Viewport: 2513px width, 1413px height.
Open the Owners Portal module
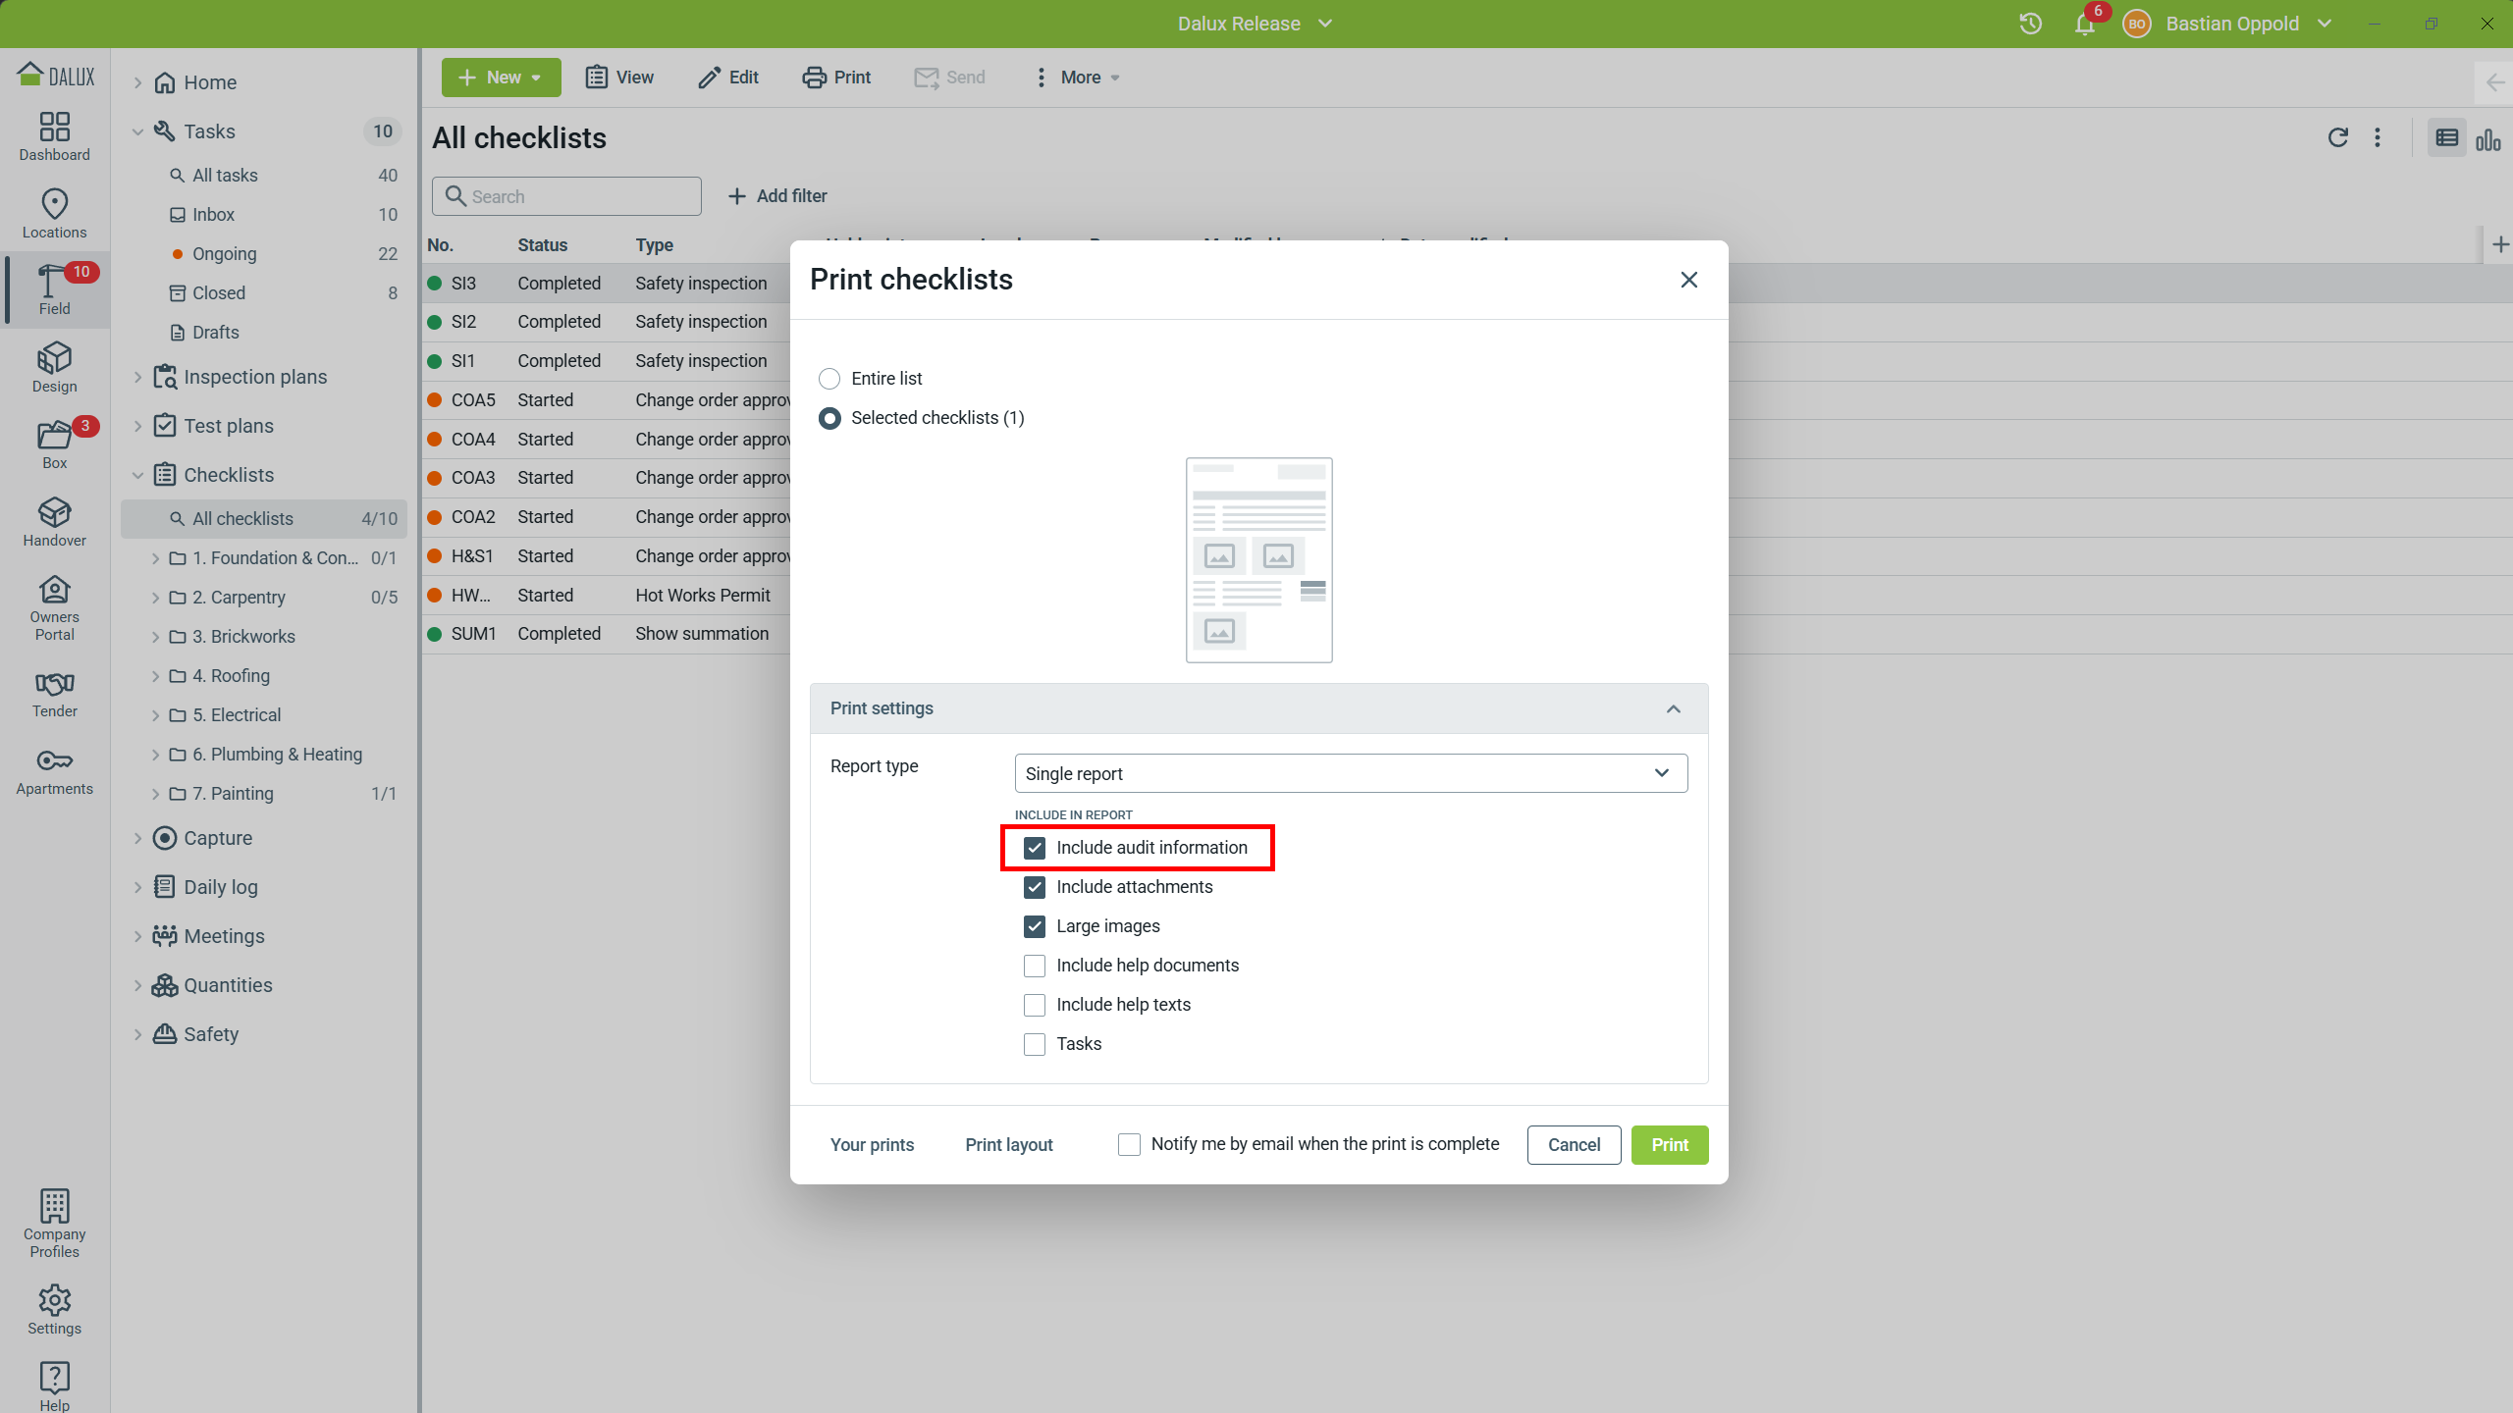pyautogui.click(x=54, y=606)
